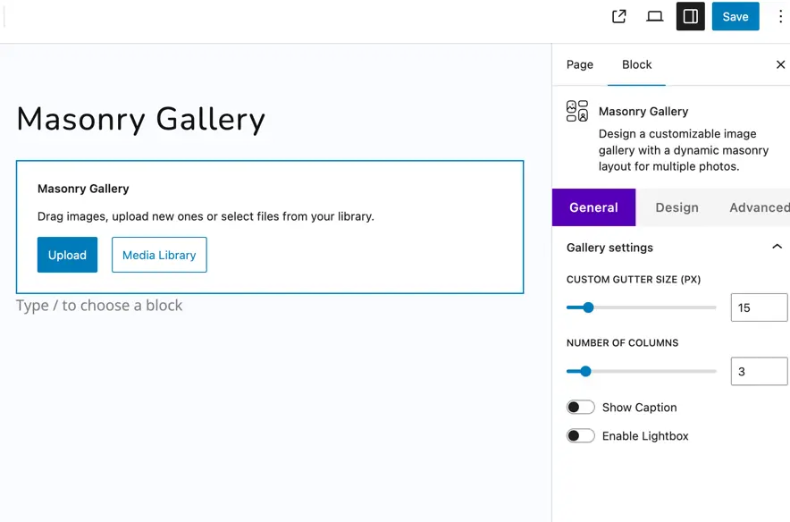790x522 pixels.
Task: Open the three-dot options menu
Action: [x=780, y=16]
